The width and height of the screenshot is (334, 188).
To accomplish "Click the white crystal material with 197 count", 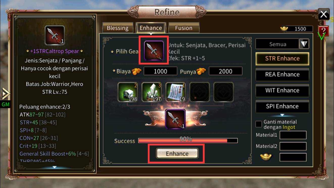I will (151, 92).
